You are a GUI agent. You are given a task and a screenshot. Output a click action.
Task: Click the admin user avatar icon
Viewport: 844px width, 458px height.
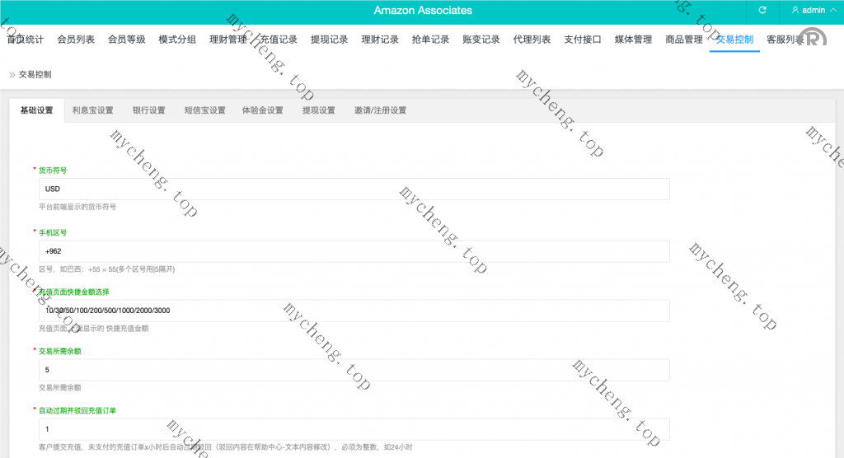click(x=795, y=11)
